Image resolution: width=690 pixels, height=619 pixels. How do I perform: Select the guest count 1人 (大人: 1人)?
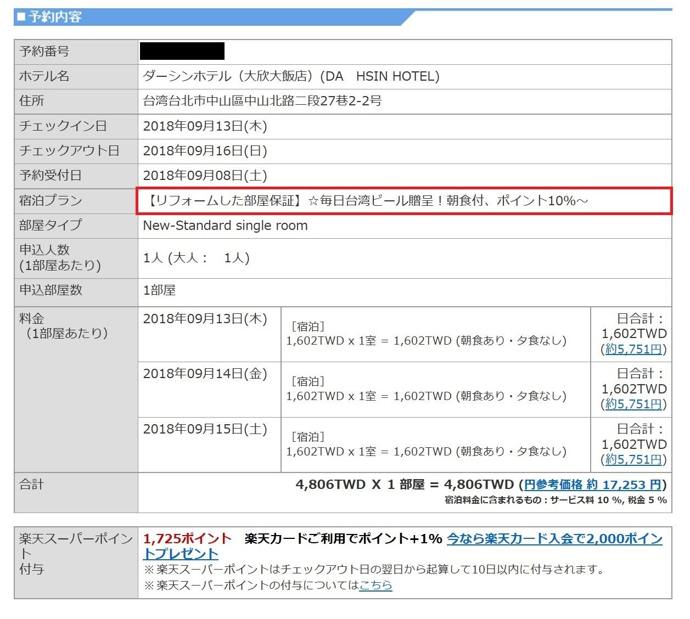pyautogui.click(x=196, y=258)
